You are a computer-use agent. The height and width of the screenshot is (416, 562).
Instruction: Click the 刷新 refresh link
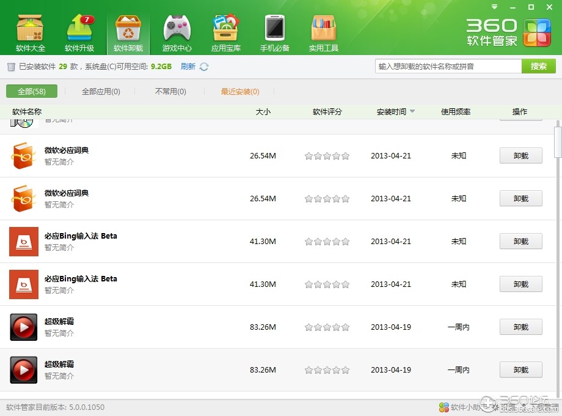click(x=188, y=67)
